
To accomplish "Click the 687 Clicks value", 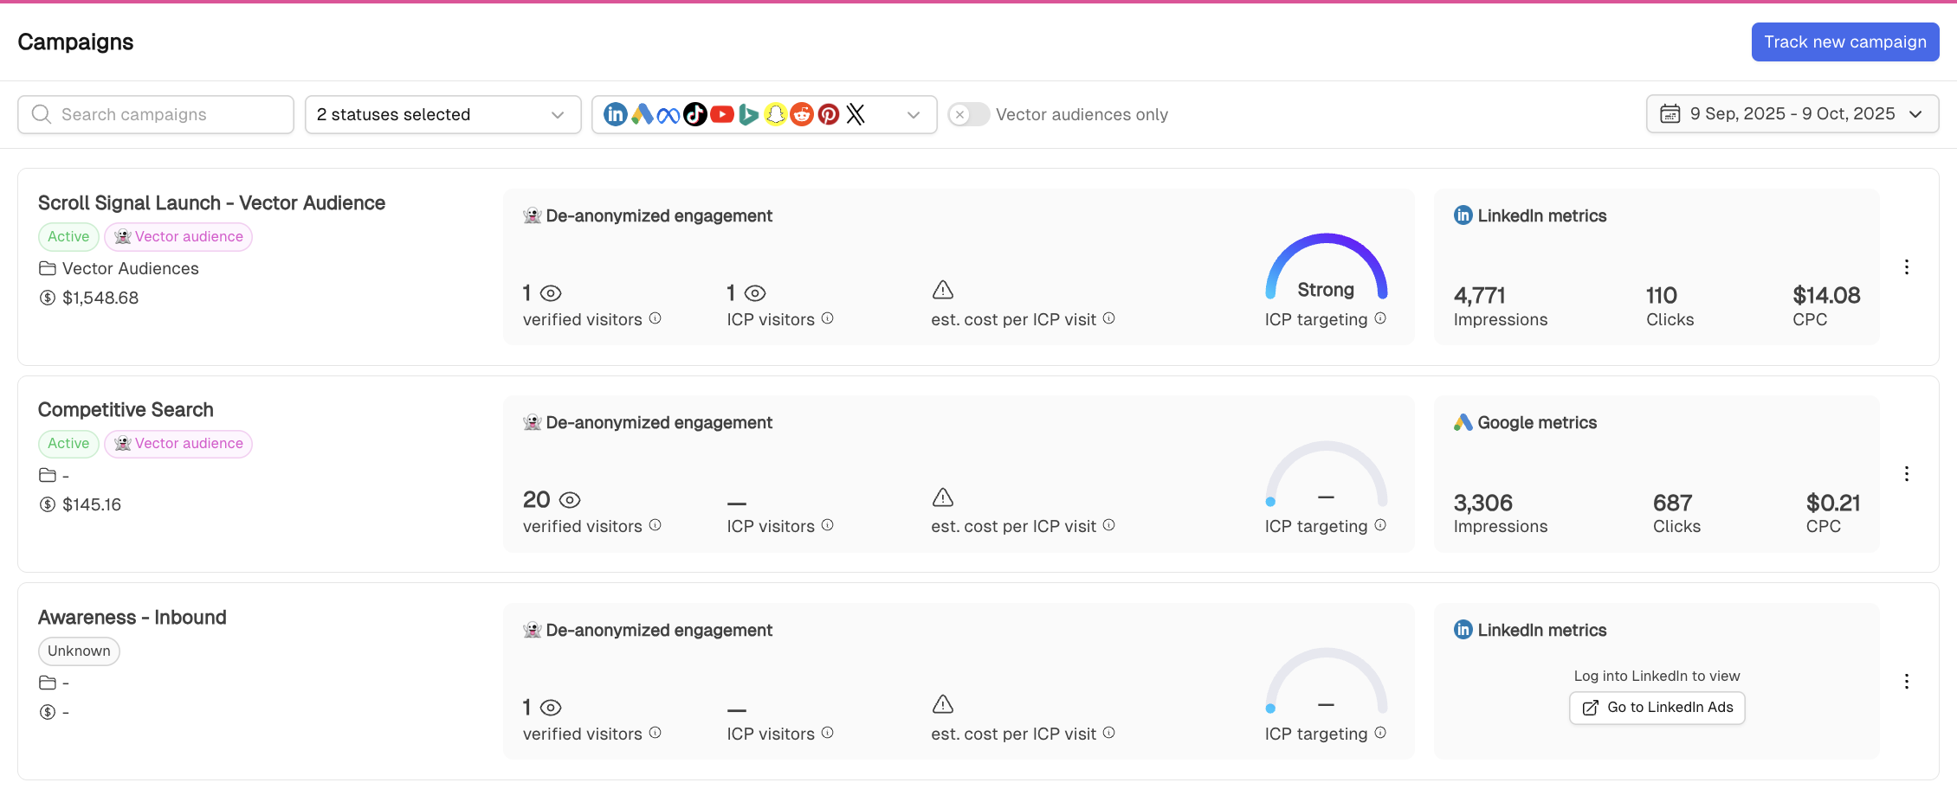I will pos(1673,503).
